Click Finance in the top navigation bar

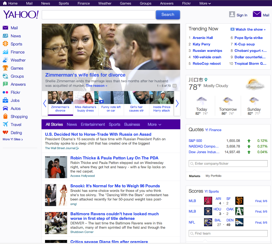coord(84,3)
